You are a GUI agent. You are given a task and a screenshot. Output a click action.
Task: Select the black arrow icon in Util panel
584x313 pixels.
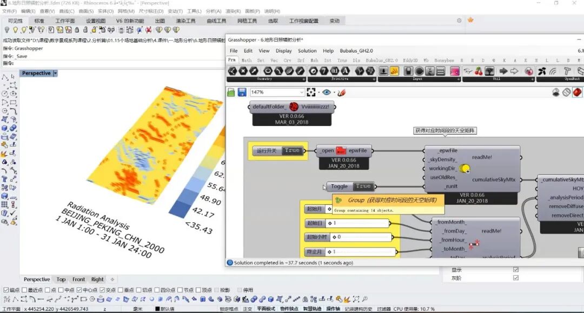click(x=503, y=71)
